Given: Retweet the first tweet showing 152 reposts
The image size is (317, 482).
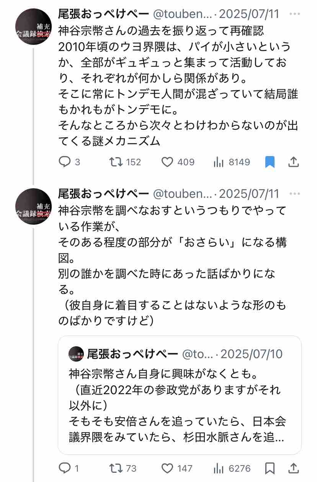Looking at the screenshot, I should click(125, 162).
